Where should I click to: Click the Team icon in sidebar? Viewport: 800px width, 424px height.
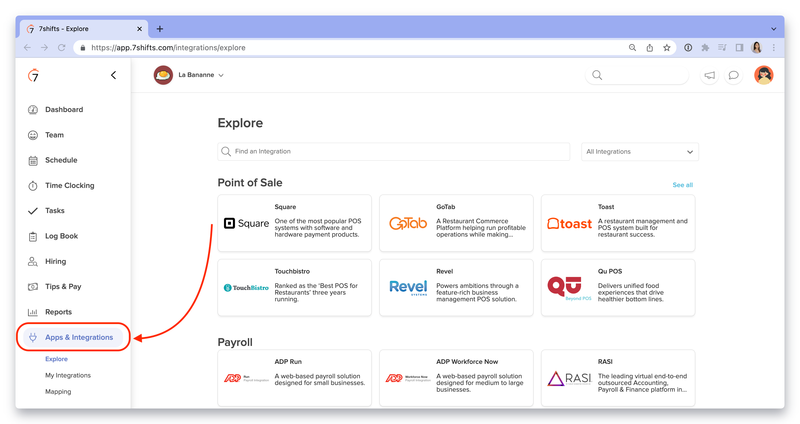pos(34,135)
